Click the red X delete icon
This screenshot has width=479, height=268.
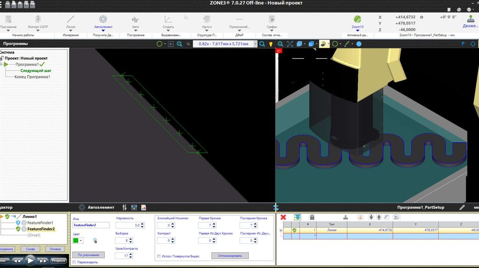click(x=283, y=217)
